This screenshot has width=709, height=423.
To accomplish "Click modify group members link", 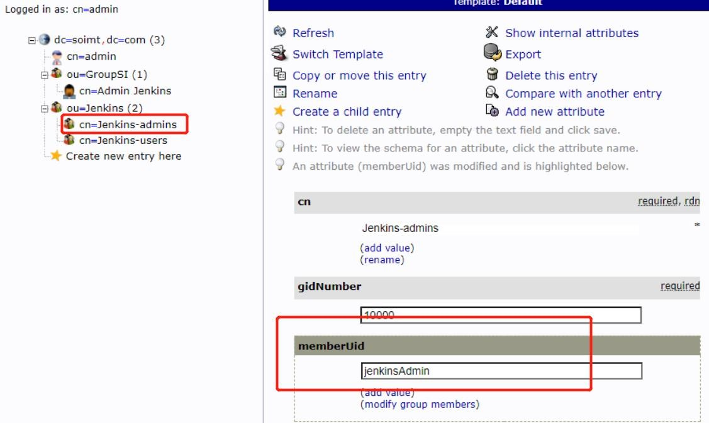I will (x=419, y=404).
